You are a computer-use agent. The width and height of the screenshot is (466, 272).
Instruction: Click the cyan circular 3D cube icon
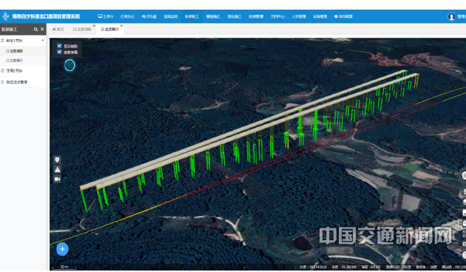pos(70,65)
